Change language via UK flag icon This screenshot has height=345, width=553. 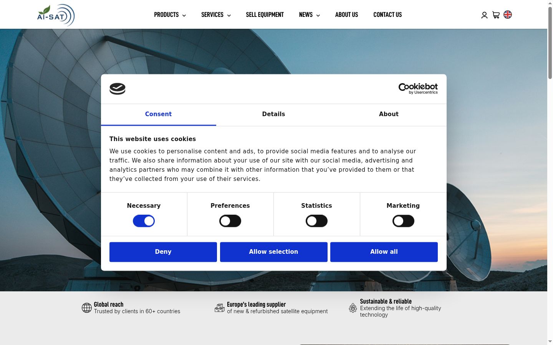click(508, 15)
